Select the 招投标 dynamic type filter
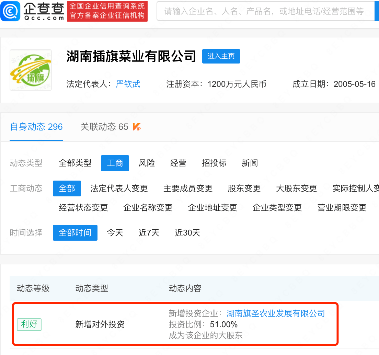The image size is (379, 355). (214, 163)
